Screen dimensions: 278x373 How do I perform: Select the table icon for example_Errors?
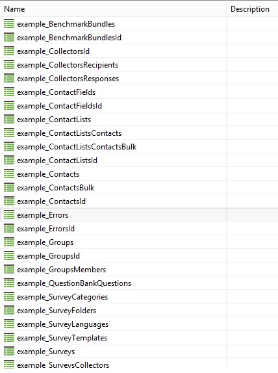click(x=9, y=215)
